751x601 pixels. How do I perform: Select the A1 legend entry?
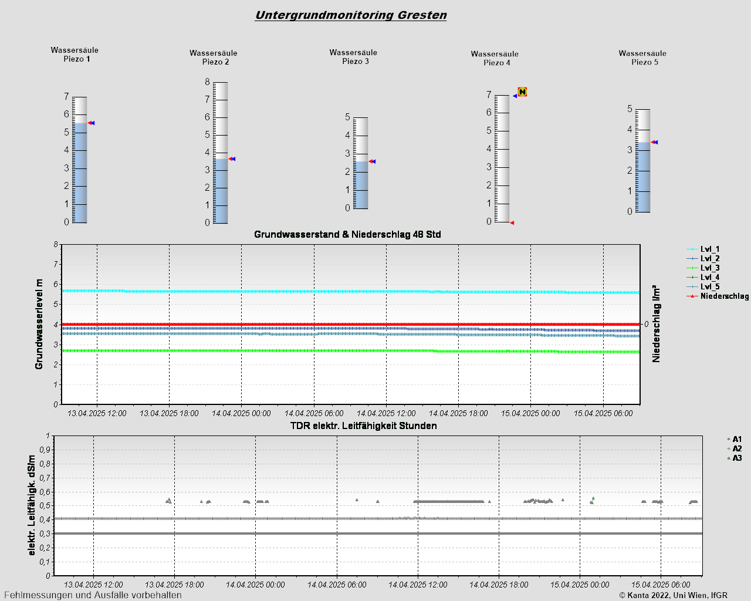tap(735, 439)
